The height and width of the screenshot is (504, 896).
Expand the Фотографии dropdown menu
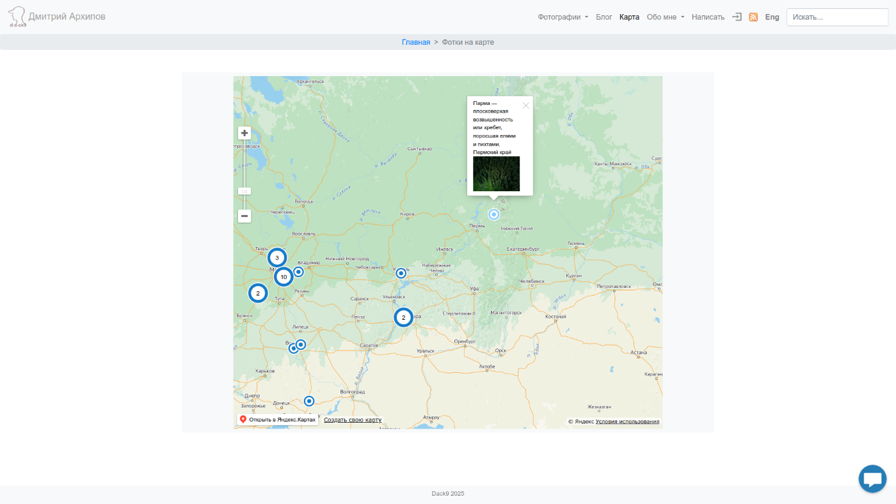click(563, 17)
